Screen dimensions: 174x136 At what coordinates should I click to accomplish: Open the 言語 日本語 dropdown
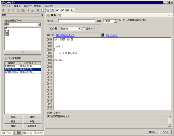116,21
